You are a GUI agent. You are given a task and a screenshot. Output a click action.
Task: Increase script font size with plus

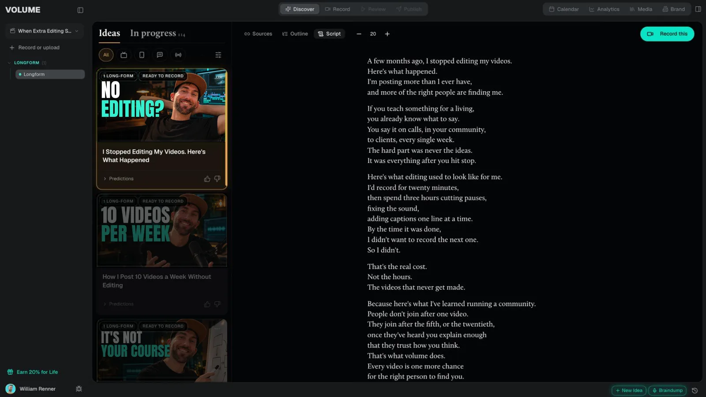(x=387, y=34)
